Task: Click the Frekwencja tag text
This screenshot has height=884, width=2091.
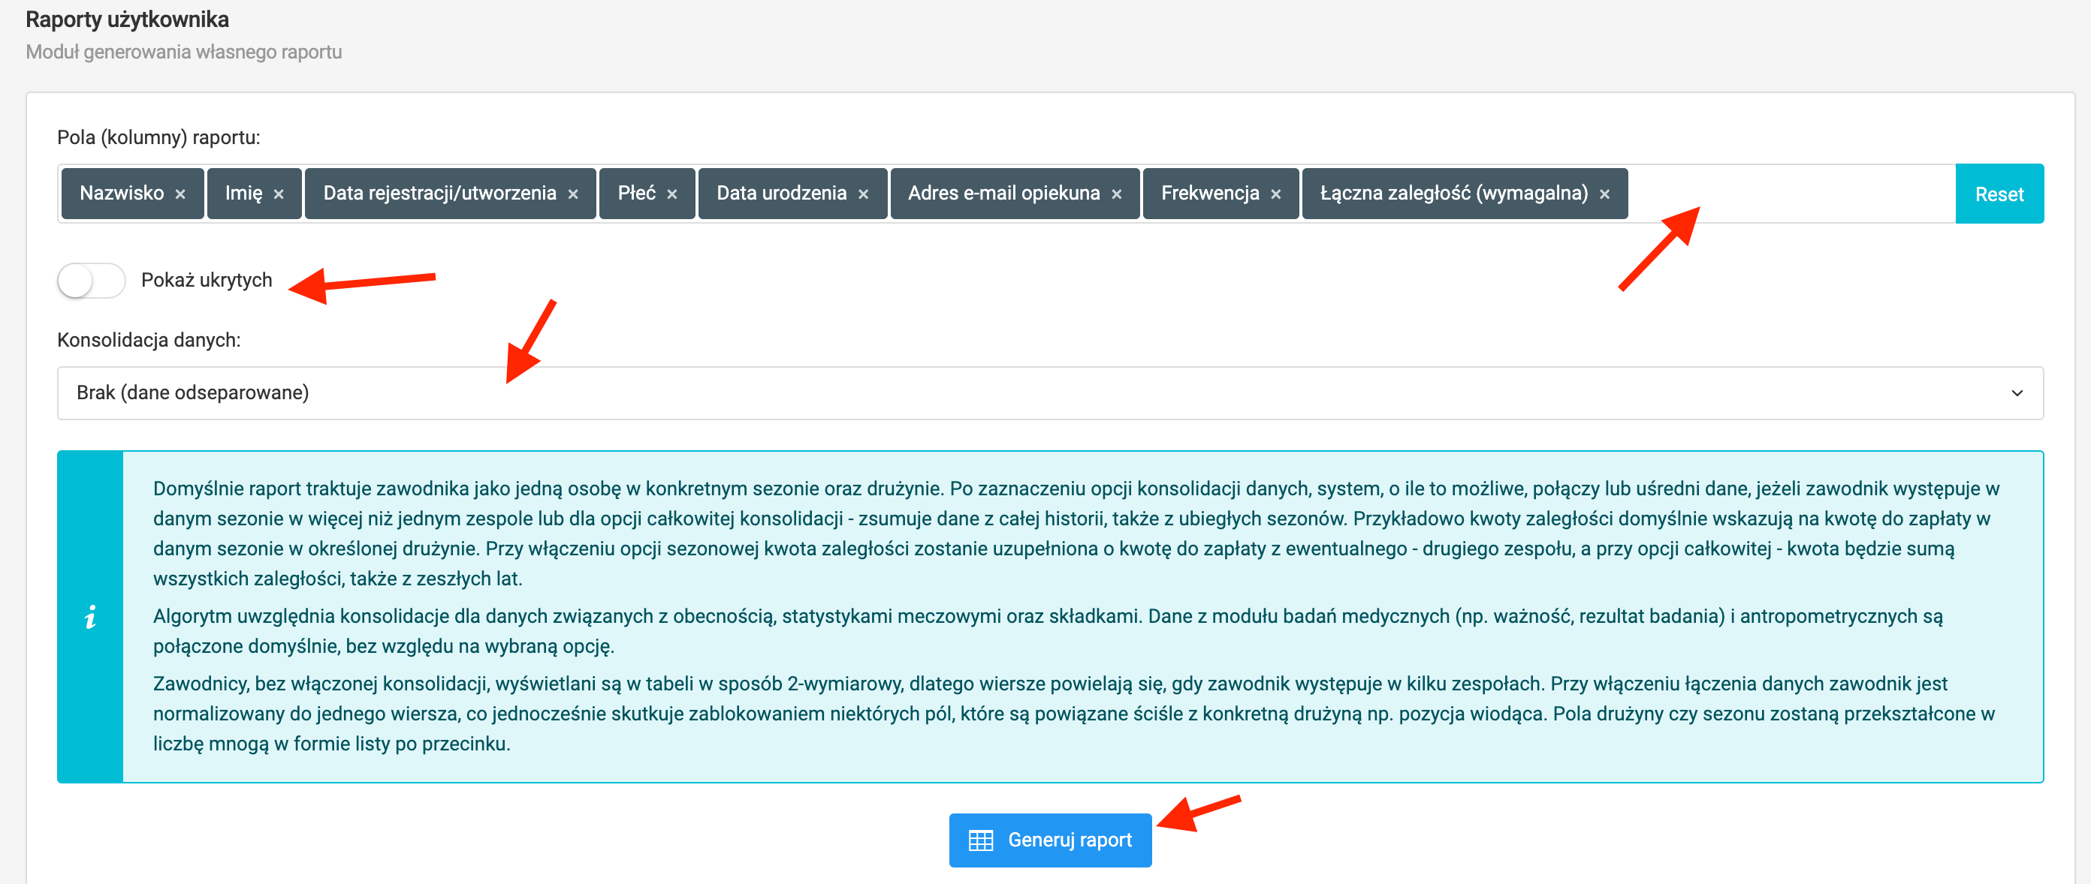Action: tap(1209, 193)
